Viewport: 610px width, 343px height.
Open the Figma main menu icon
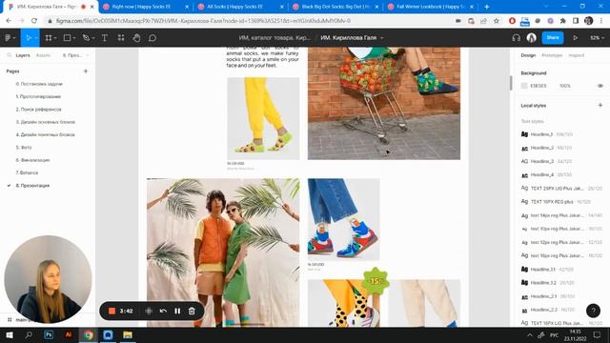pyautogui.click(x=8, y=38)
